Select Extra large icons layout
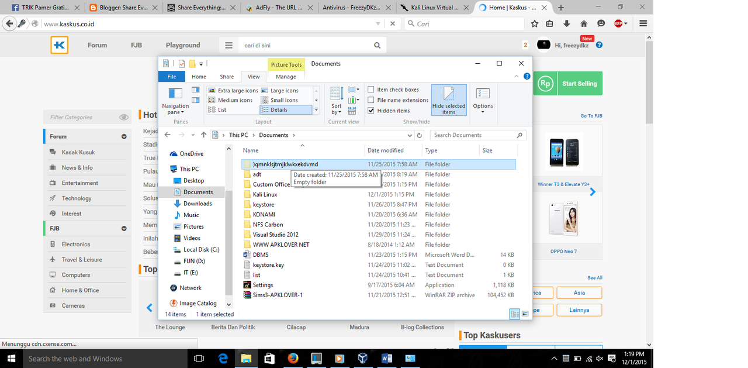 click(233, 91)
